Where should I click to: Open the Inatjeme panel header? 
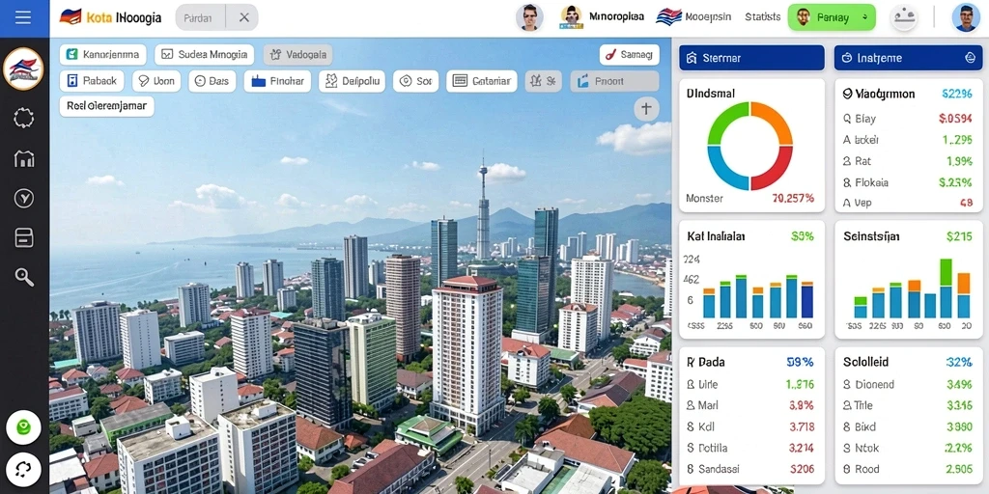click(908, 58)
